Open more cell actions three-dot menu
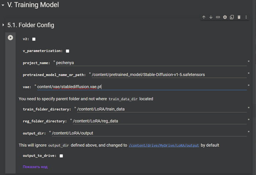Viewport: 256px width, 175px height. click(x=246, y=17)
